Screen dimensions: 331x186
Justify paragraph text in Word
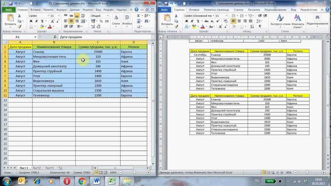[250, 21]
